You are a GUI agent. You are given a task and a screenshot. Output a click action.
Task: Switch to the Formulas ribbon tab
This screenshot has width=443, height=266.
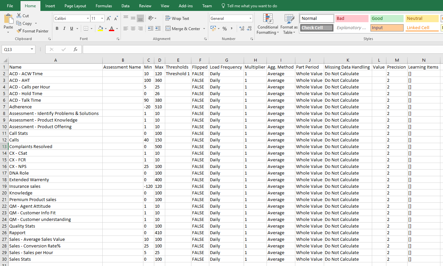[104, 6]
